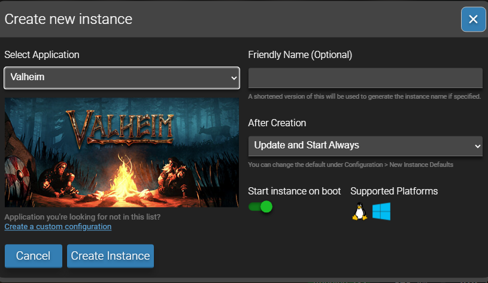Image resolution: width=488 pixels, height=283 pixels.
Task: Expand the After Creation dropdown
Action: (365, 145)
